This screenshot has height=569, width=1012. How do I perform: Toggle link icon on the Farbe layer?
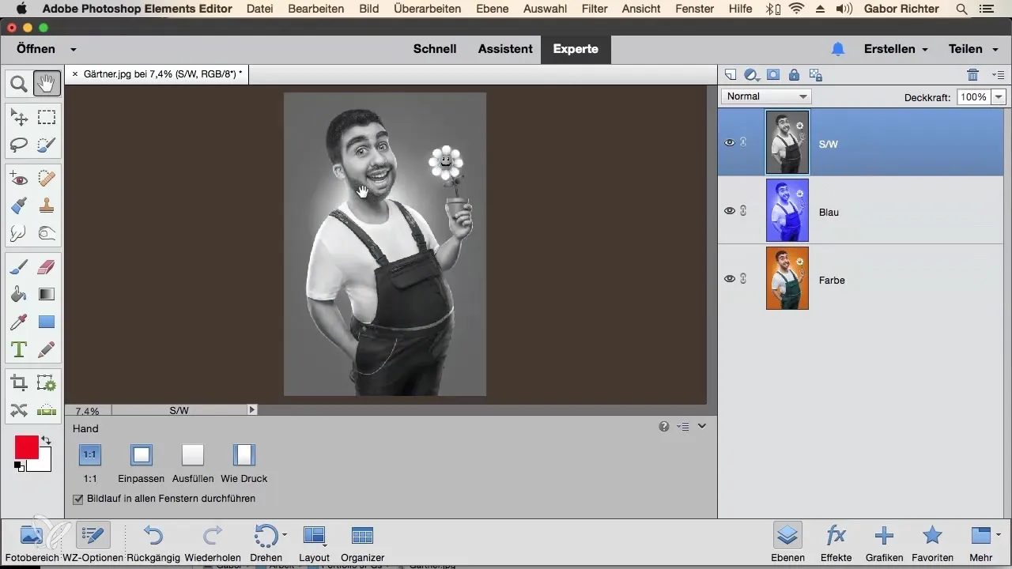[743, 279]
